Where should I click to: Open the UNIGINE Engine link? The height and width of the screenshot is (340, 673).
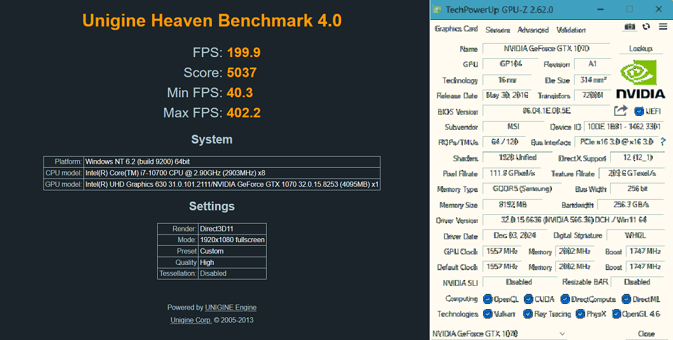click(x=231, y=307)
